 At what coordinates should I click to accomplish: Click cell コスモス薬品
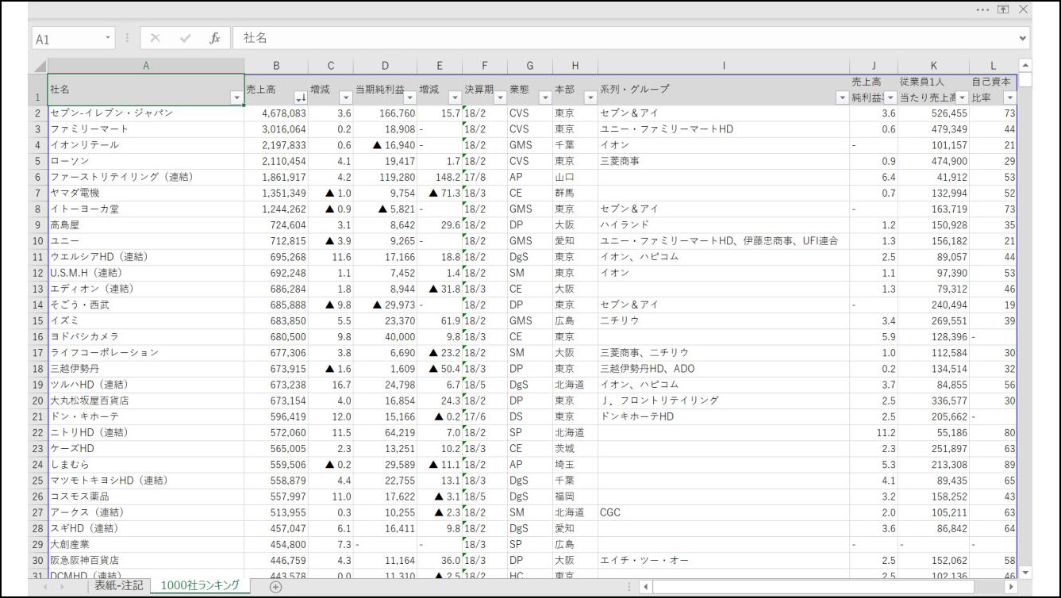coord(146,496)
